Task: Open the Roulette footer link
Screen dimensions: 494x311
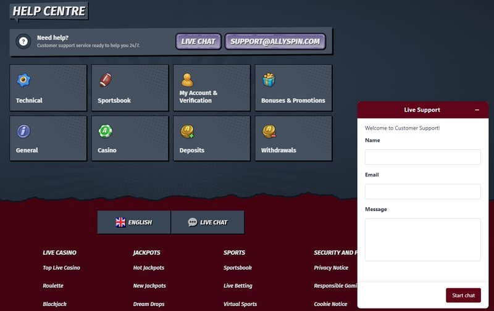Action: [53, 286]
